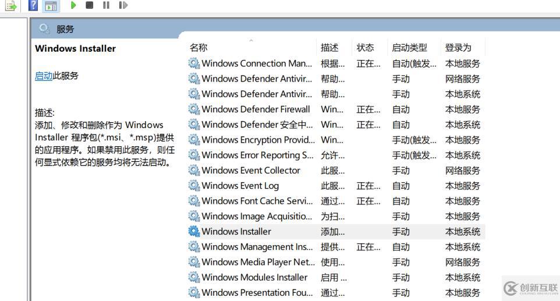The width and height of the screenshot is (560, 301).
Task: Select the Windows Management Ins... service name
Action: tap(257, 247)
